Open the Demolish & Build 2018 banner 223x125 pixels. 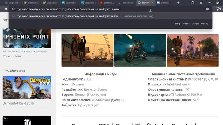click(27, 87)
